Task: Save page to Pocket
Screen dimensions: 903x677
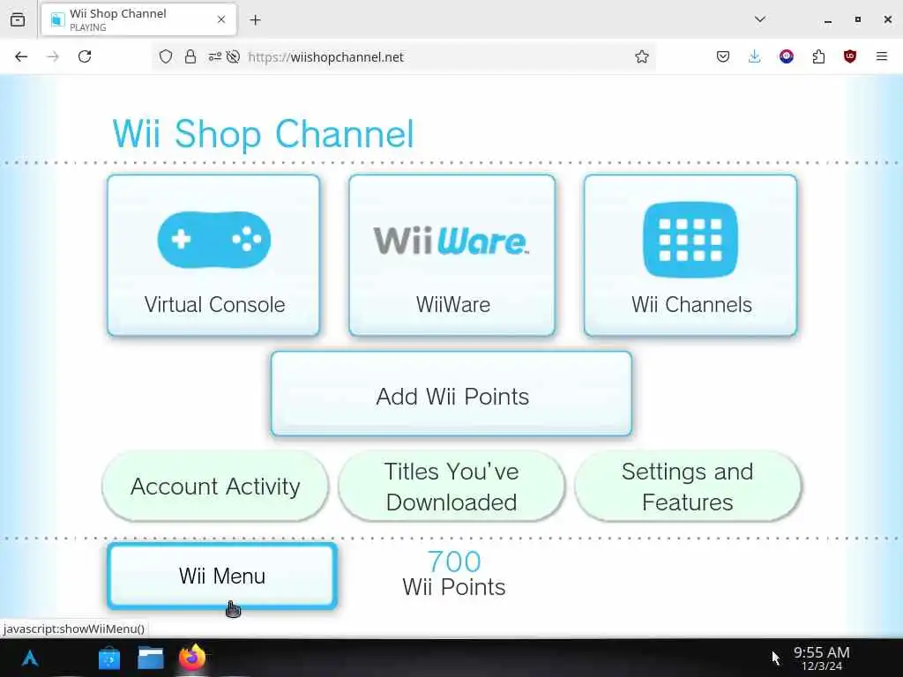Action: coord(723,56)
